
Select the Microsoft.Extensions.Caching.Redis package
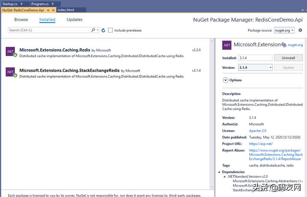point(106,53)
